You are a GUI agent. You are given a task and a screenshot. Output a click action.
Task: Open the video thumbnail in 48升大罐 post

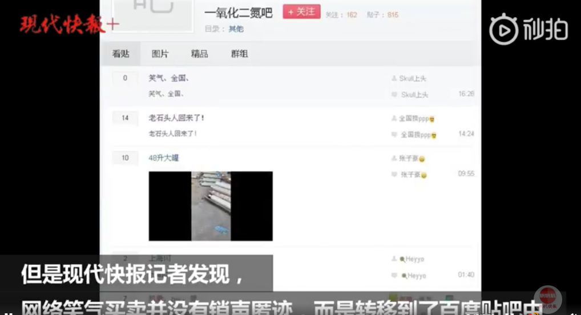211,206
